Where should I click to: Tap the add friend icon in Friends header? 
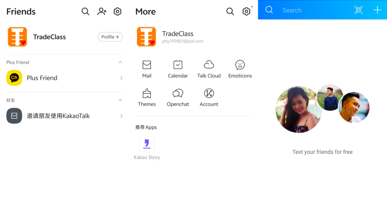102,11
